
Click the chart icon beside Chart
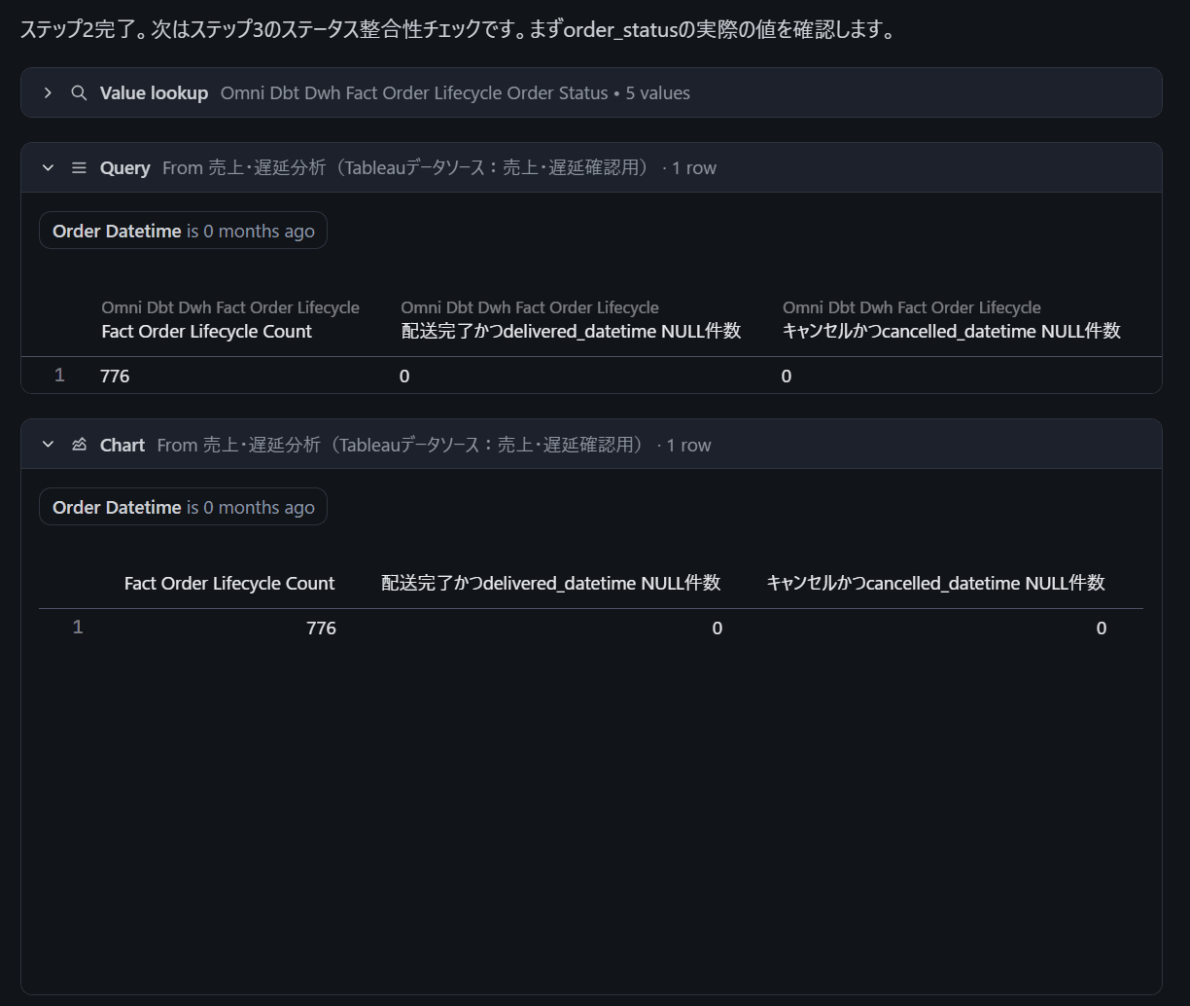pos(79,445)
